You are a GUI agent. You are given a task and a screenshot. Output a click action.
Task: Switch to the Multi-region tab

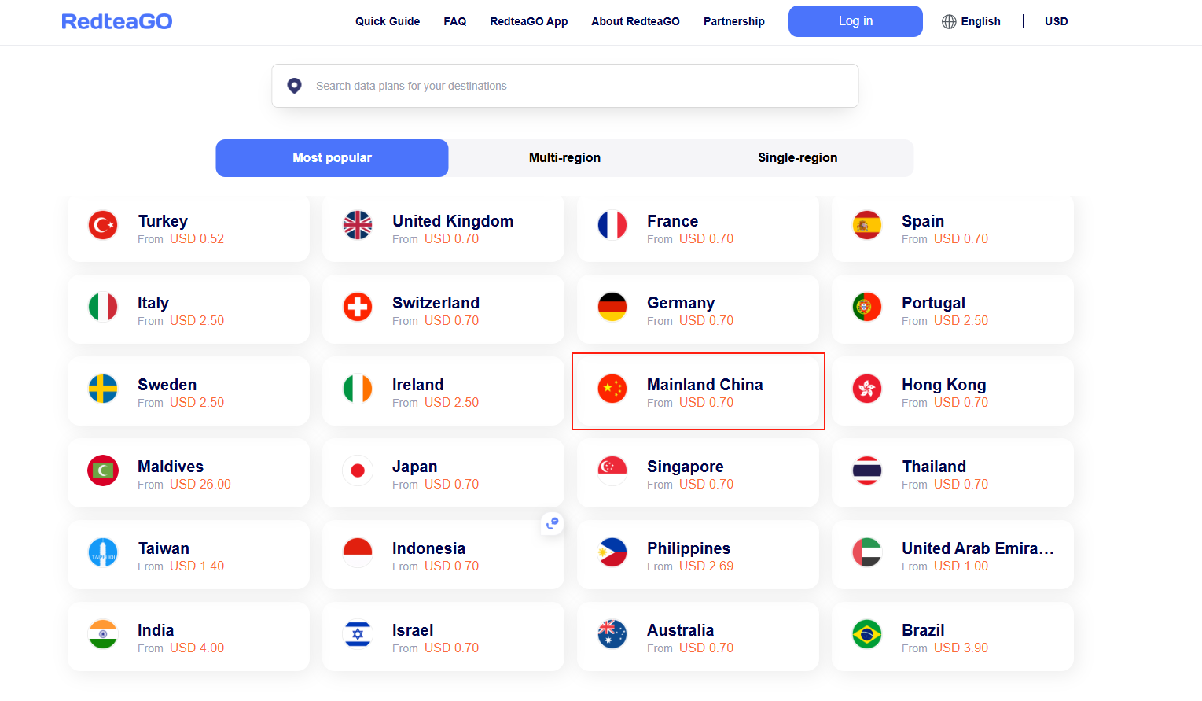click(x=564, y=158)
